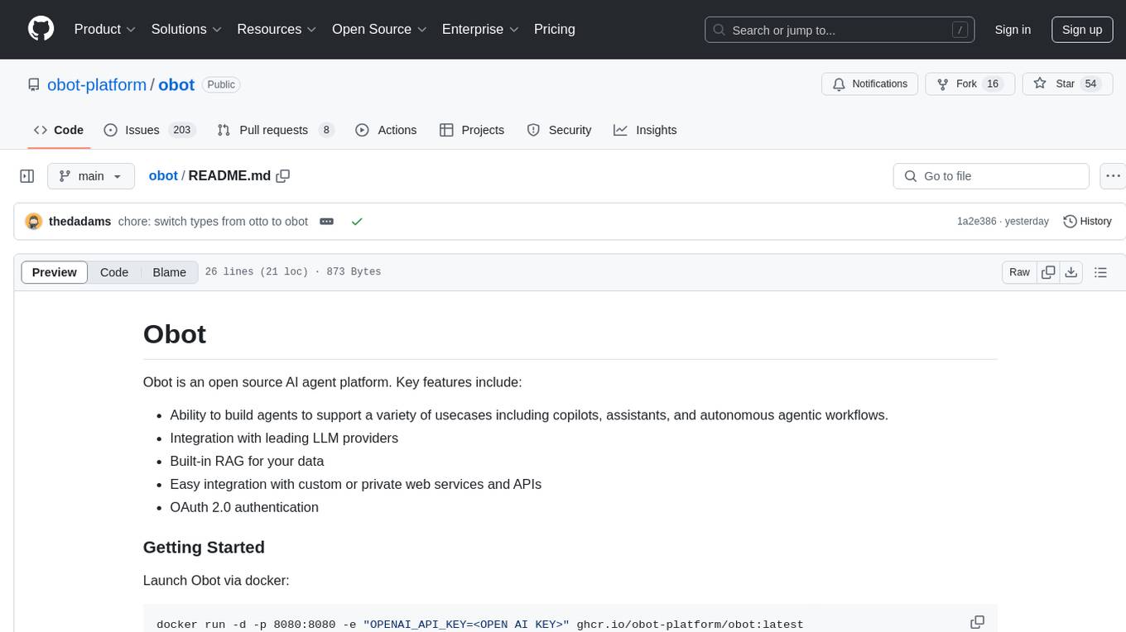The image size is (1126, 632).
Task: Open commit 'chore: switch types from otto to obot'
Action: pyautogui.click(x=213, y=222)
